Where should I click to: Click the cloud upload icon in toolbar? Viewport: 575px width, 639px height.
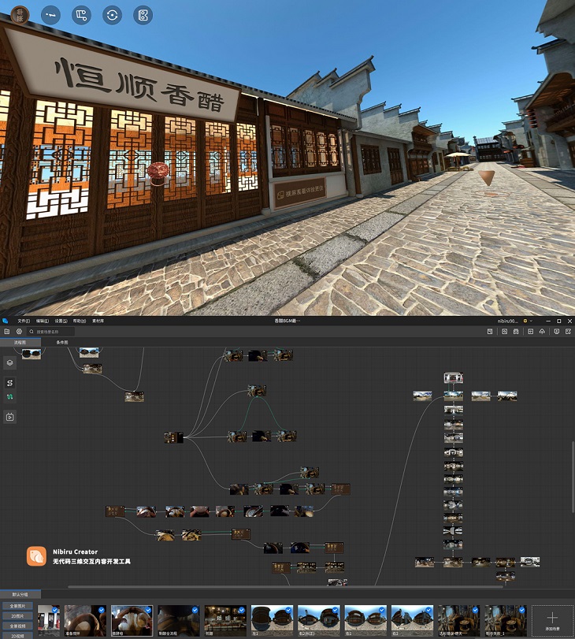[x=542, y=332]
